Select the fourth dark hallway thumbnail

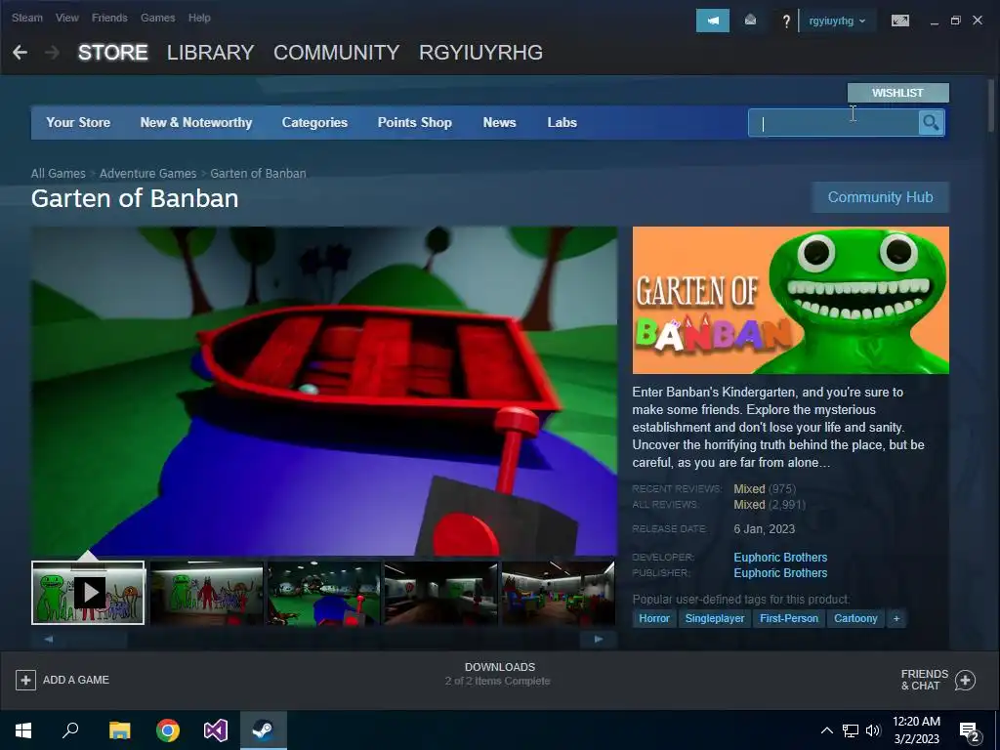(x=440, y=593)
